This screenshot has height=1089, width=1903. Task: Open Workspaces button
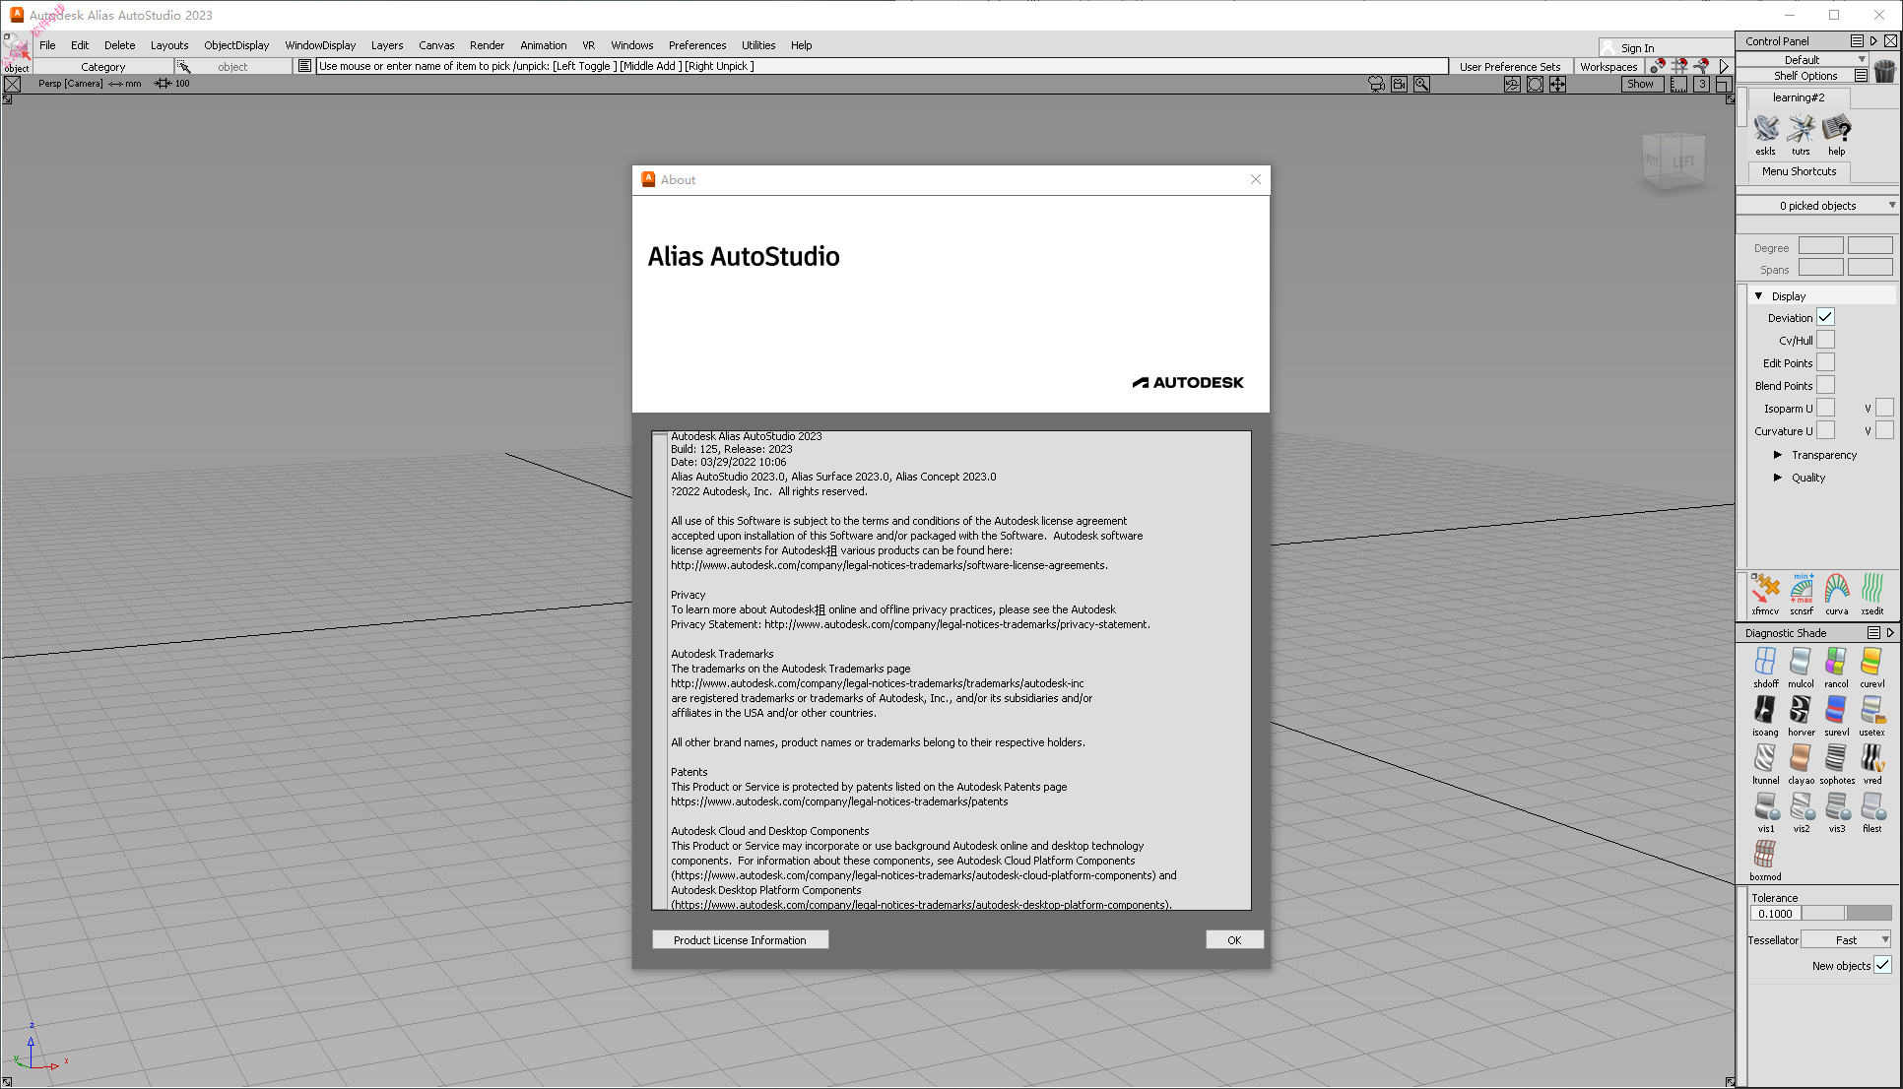(x=1608, y=67)
